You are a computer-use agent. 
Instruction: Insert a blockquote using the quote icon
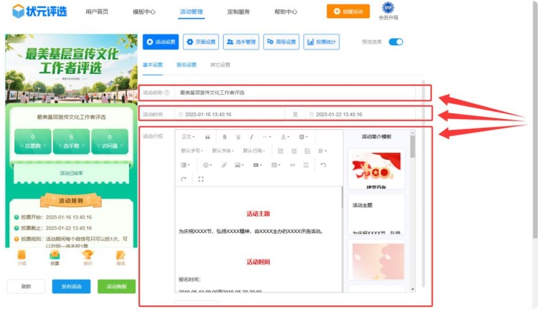[x=208, y=137]
